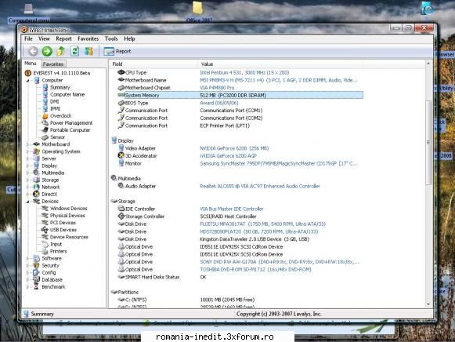Expand the Operating System node
455x342 pixels.
point(28,151)
